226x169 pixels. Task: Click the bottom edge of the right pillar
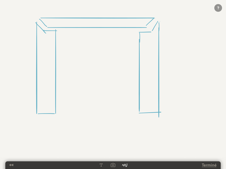(x=149, y=112)
